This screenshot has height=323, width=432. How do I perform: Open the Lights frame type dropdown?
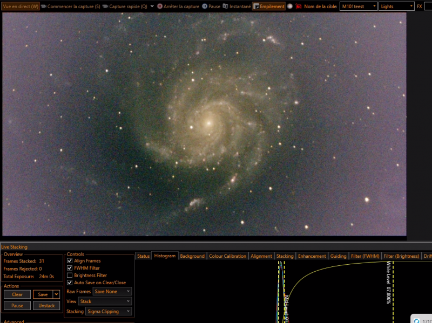point(396,6)
